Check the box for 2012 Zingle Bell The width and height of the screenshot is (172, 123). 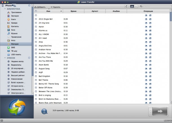(x=36, y=19)
